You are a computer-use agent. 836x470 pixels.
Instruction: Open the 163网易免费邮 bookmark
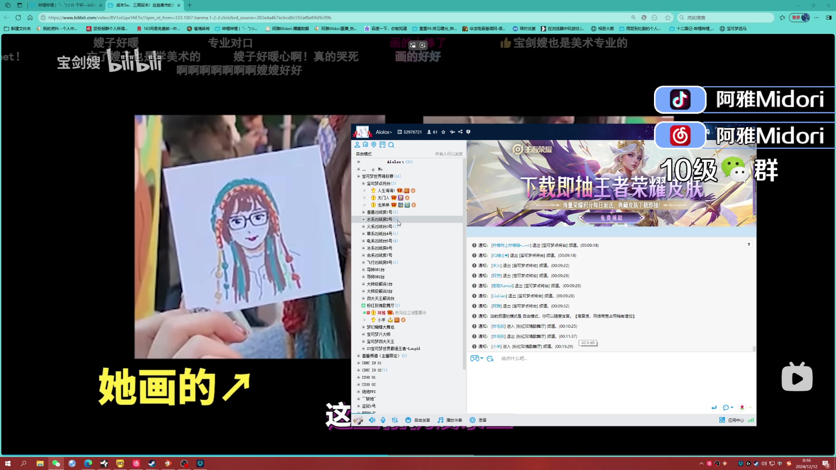pos(158,29)
